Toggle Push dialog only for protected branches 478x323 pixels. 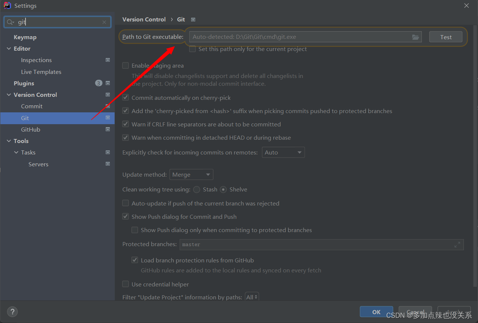tap(135, 230)
